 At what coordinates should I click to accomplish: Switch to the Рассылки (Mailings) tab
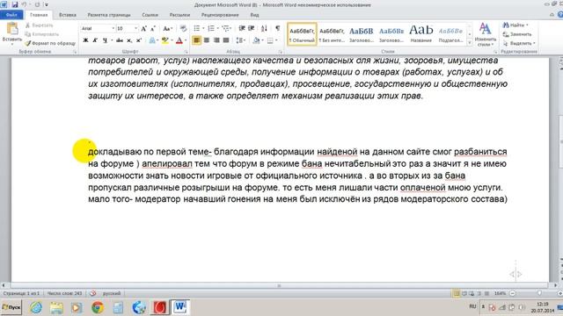point(179,15)
